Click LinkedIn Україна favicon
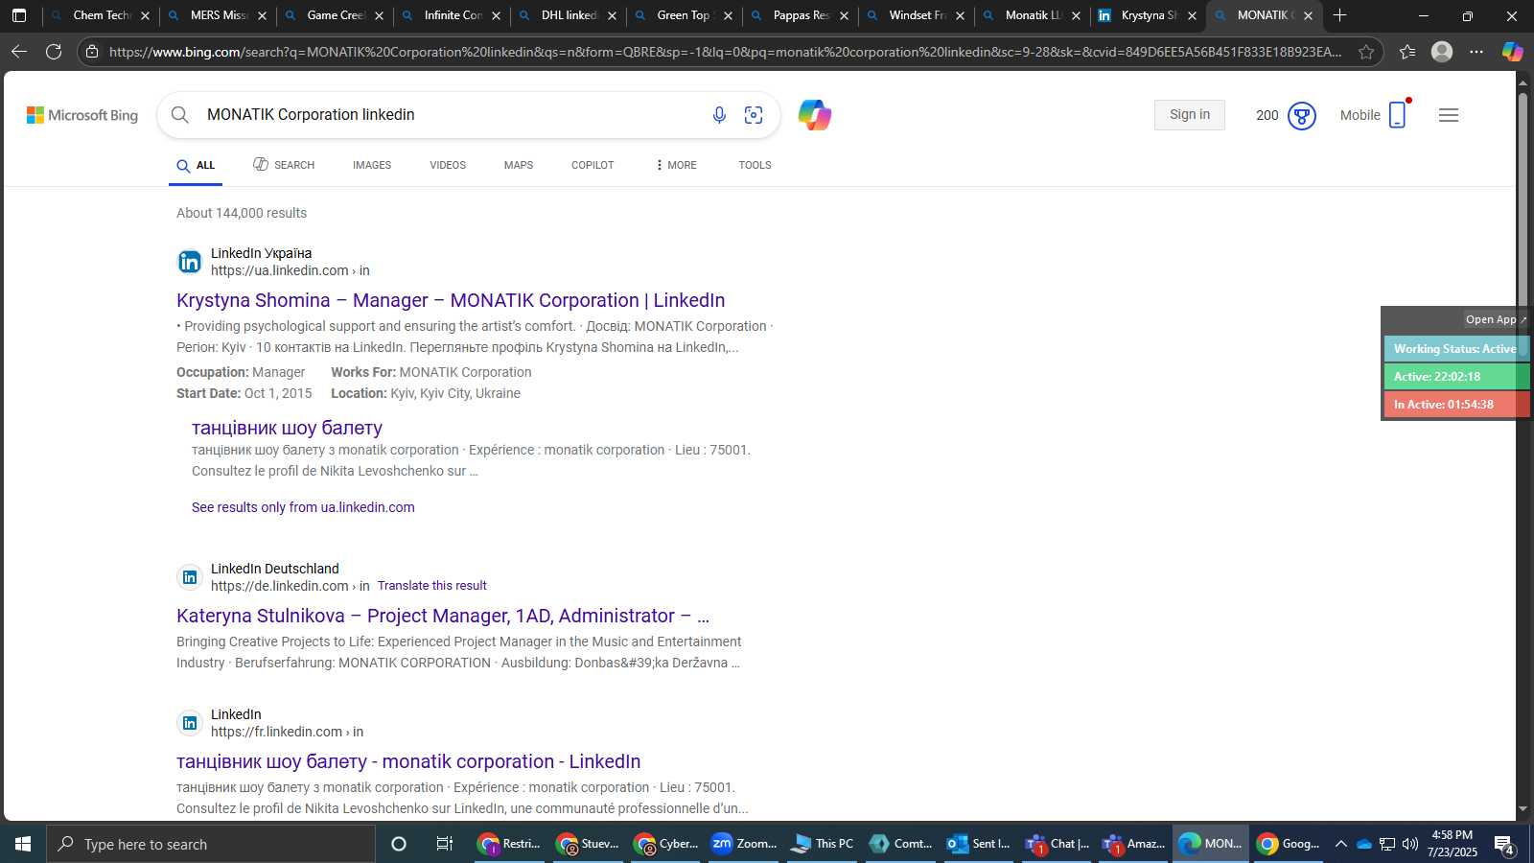This screenshot has height=863, width=1534. click(190, 262)
